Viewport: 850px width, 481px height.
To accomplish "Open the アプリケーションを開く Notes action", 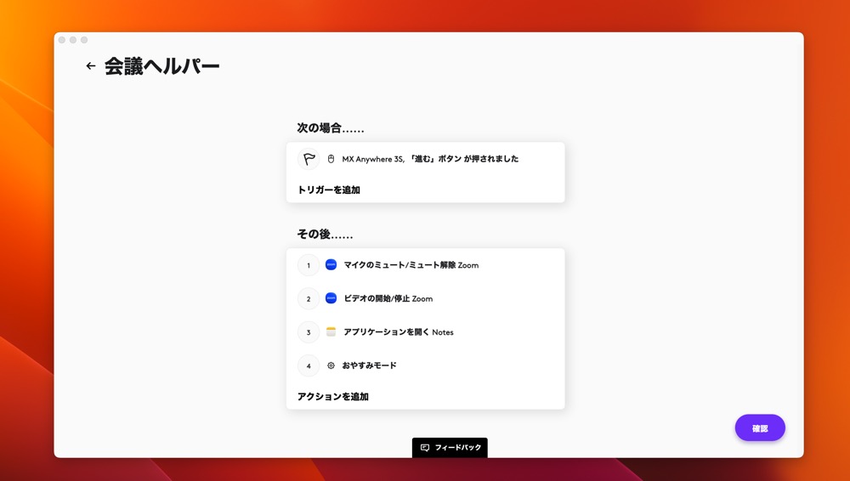I will tap(398, 332).
